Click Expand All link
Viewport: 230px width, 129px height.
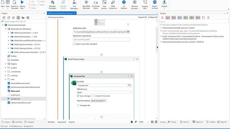point(142,17)
